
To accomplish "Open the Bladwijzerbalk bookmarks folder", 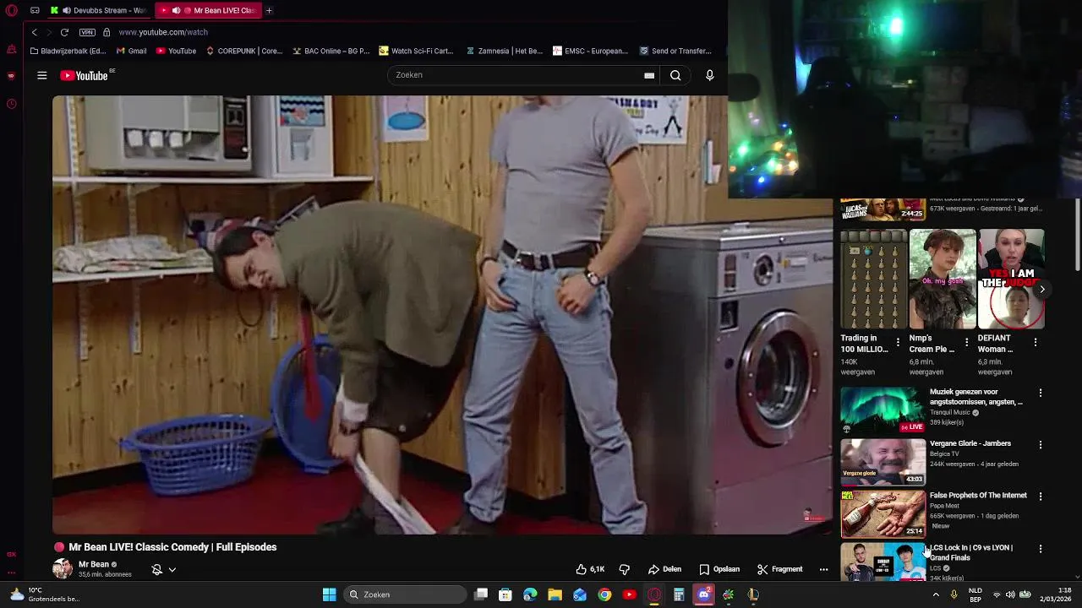I will click(68, 51).
